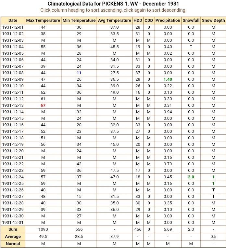Click the Average row label
226x248 pixels.
[13, 237]
